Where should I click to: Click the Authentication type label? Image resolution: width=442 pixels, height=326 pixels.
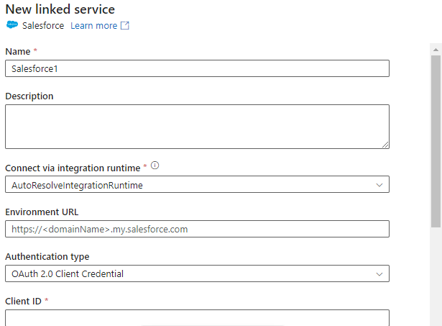47,257
